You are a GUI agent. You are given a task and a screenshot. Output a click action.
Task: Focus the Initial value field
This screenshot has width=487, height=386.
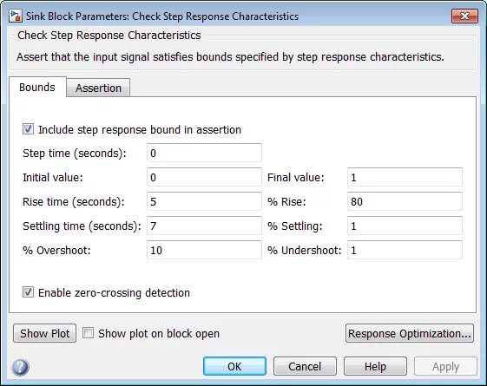(x=204, y=177)
